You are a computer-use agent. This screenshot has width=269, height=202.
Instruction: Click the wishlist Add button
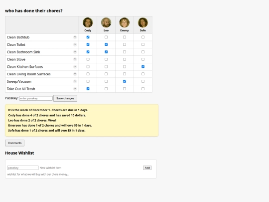[x=147, y=168]
